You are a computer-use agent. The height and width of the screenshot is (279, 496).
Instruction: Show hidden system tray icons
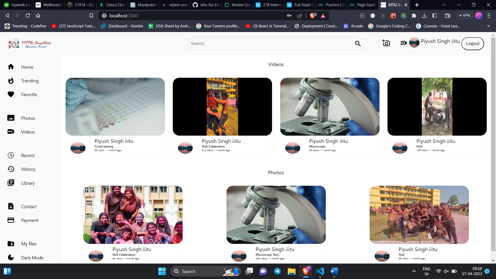[x=414, y=271]
